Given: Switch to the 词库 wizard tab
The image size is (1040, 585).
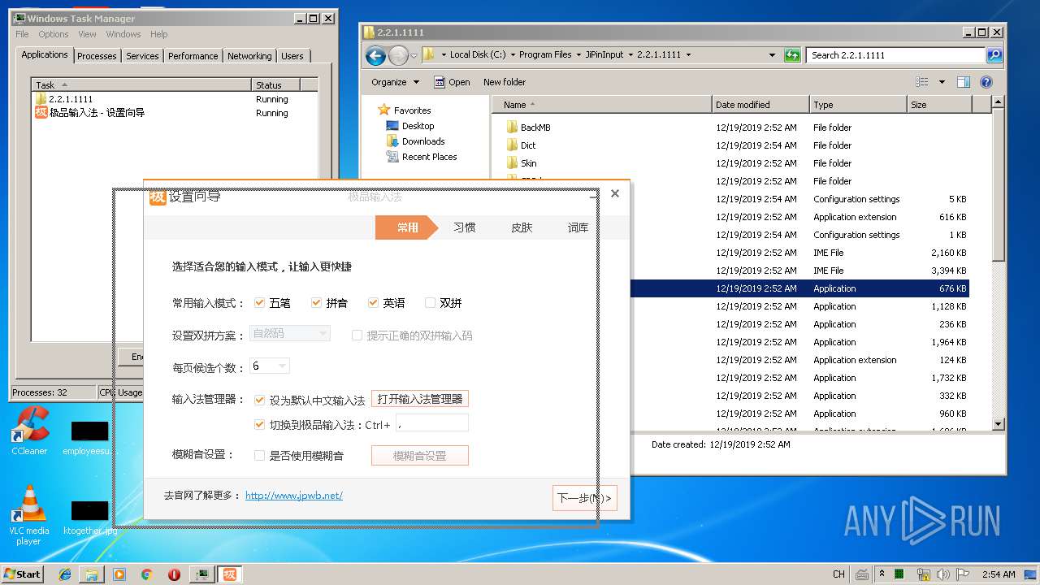Looking at the screenshot, I should pos(578,227).
